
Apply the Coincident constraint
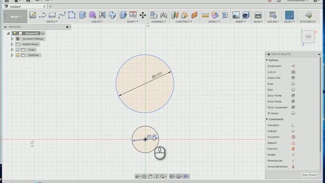pyautogui.click(x=293, y=125)
